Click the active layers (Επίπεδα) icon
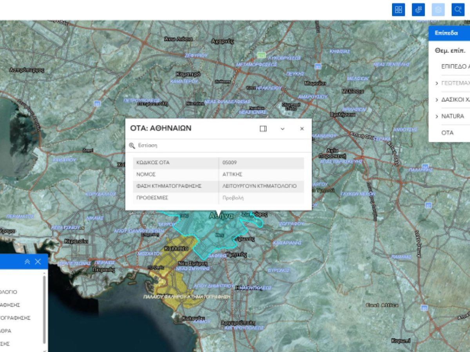This screenshot has height=352, width=470. coord(438,10)
